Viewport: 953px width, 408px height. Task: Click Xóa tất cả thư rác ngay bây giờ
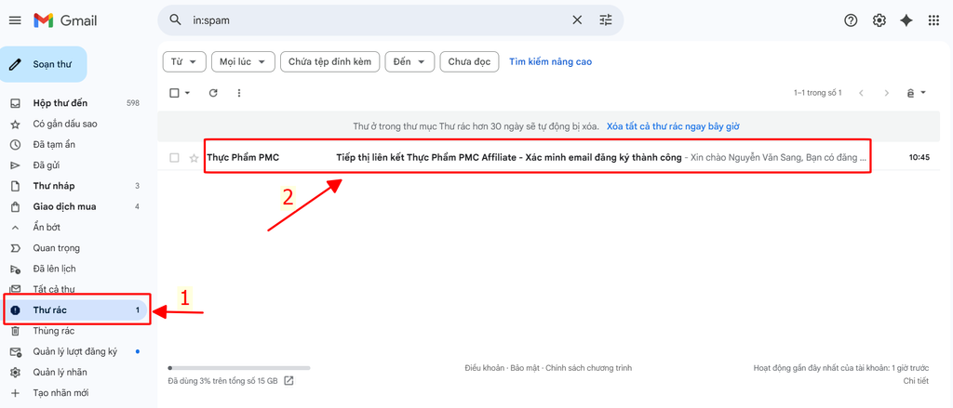point(673,125)
